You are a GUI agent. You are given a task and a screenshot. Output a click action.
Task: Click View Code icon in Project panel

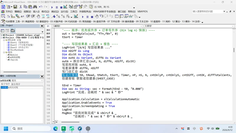(3, 31)
